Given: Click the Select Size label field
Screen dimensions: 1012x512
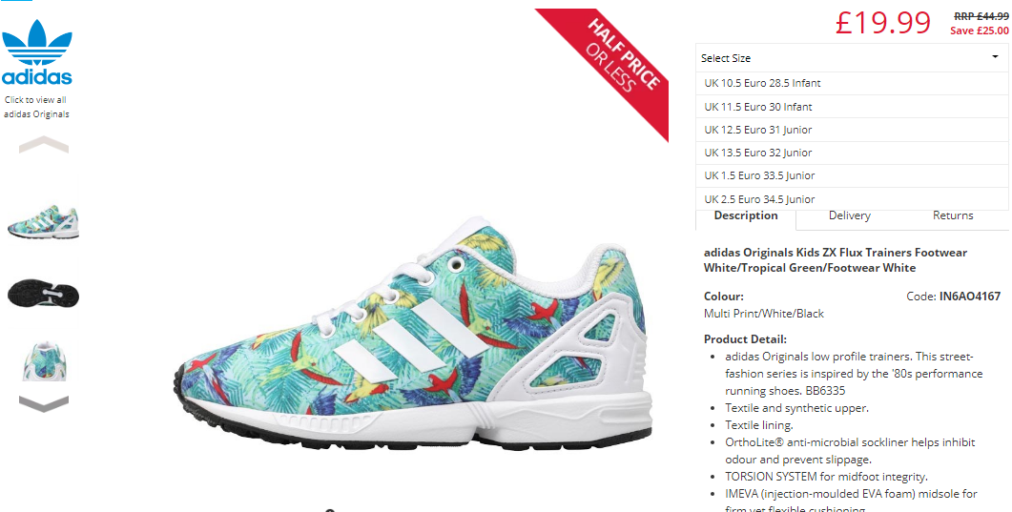Looking at the screenshot, I should click(x=852, y=58).
